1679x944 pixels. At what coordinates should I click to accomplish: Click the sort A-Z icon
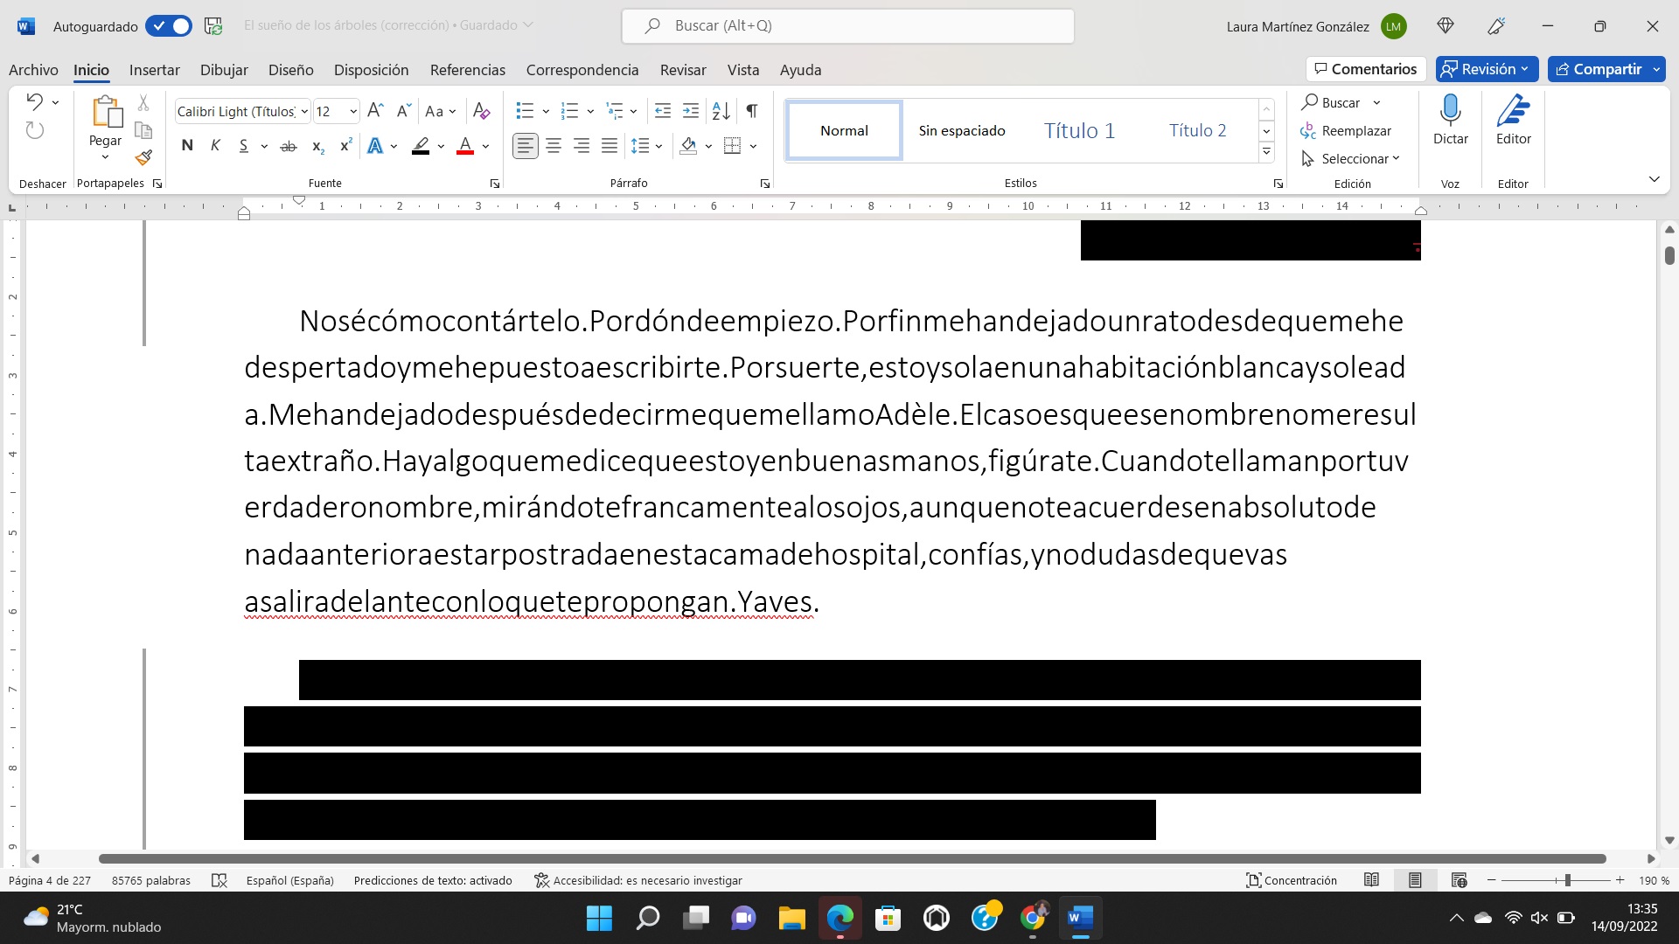pyautogui.click(x=721, y=111)
